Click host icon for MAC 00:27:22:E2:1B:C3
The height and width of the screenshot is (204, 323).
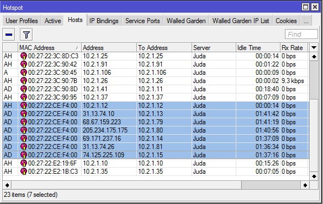pyautogui.click(x=24, y=172)
